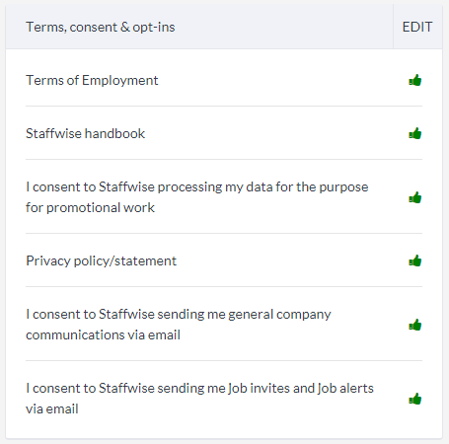Click thumbs-up icon for data processing consent

[x=415, y=197]
